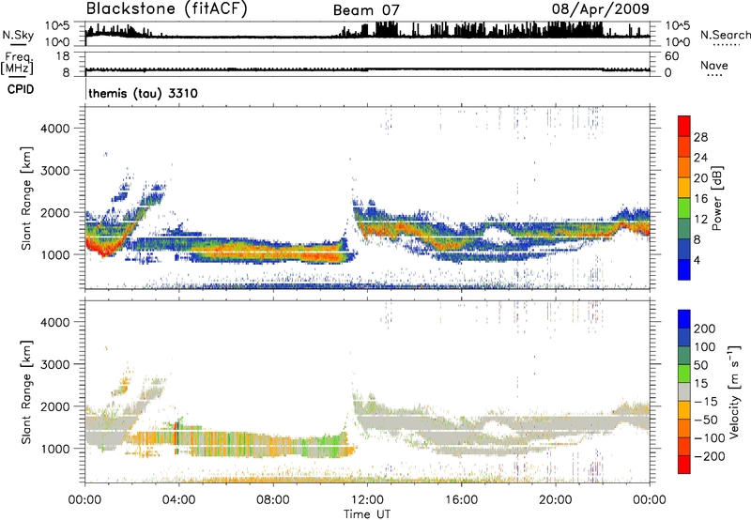Click the left '10^5' noise axis tick
Image resolution: width=751 pixels, height=520 pixels.
[x=57, y=25]
